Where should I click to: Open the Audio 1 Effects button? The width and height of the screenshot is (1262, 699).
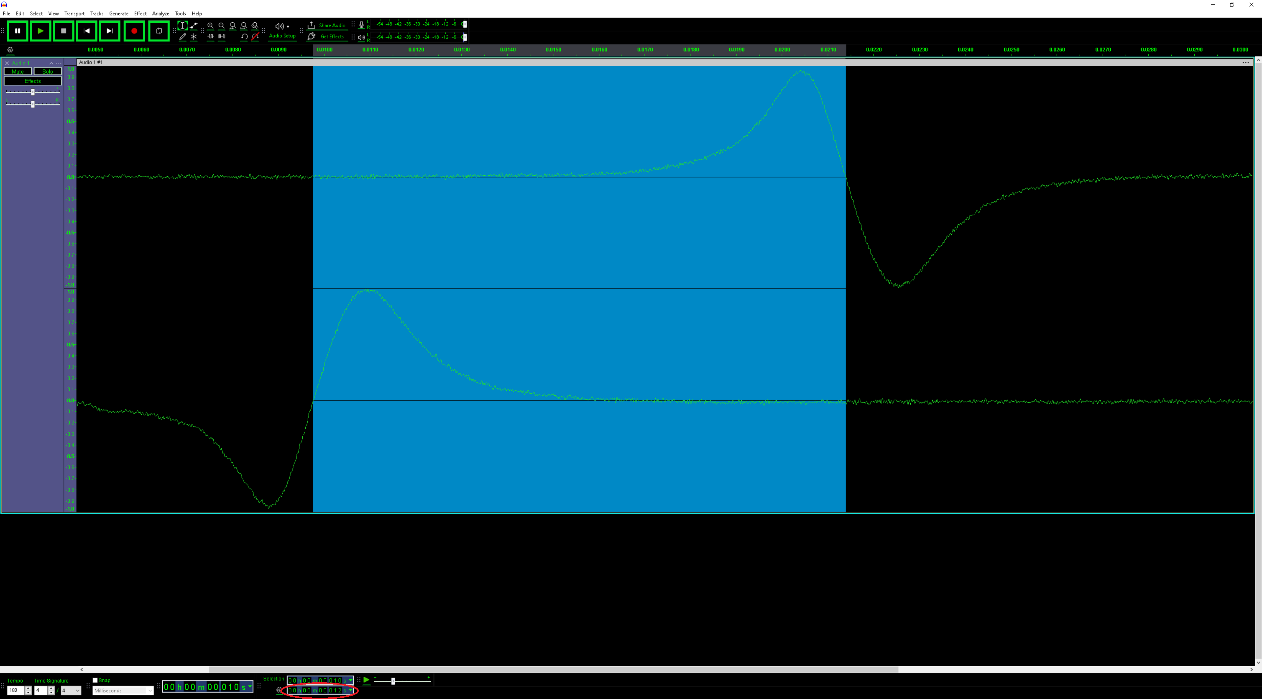(x=33, y=81)
